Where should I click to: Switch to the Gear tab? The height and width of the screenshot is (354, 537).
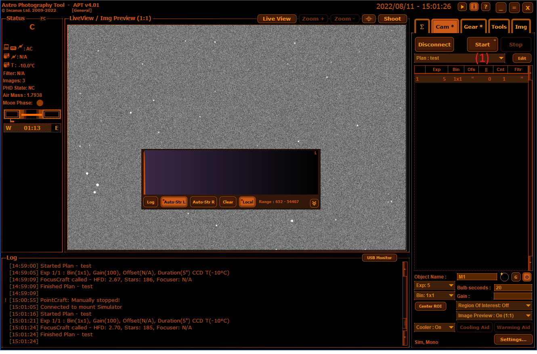pyautogui.click(x=473, y=27)
